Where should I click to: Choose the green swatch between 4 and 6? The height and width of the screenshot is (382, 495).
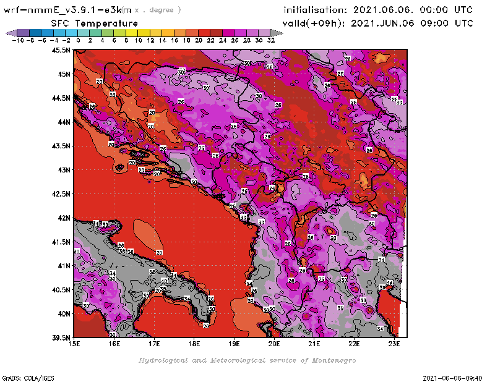(108, 33)
